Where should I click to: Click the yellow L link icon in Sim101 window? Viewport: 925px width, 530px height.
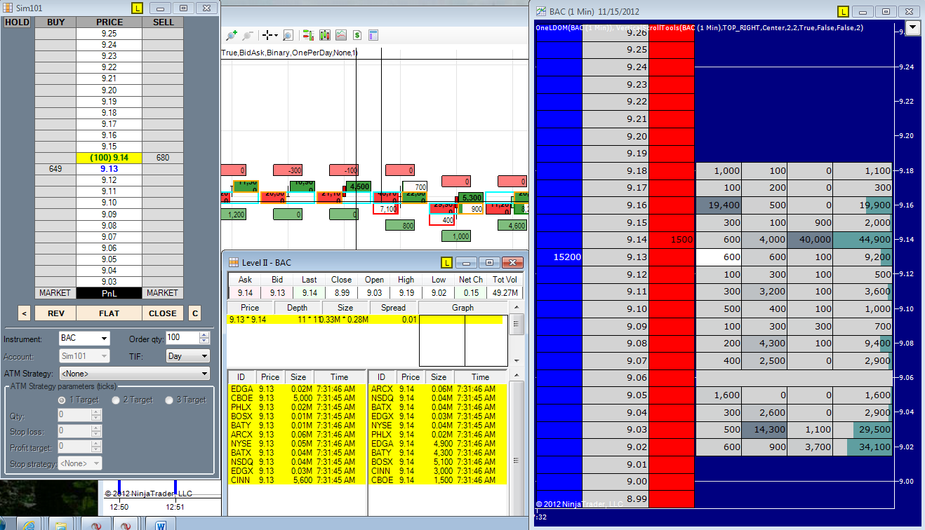(x=137, y=8)
